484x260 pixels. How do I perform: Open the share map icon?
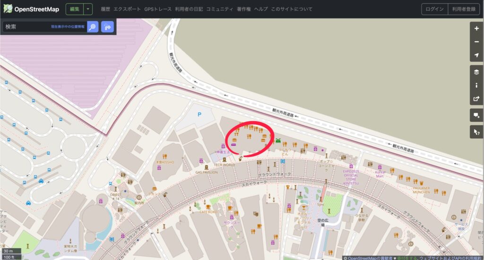(476, 99)
